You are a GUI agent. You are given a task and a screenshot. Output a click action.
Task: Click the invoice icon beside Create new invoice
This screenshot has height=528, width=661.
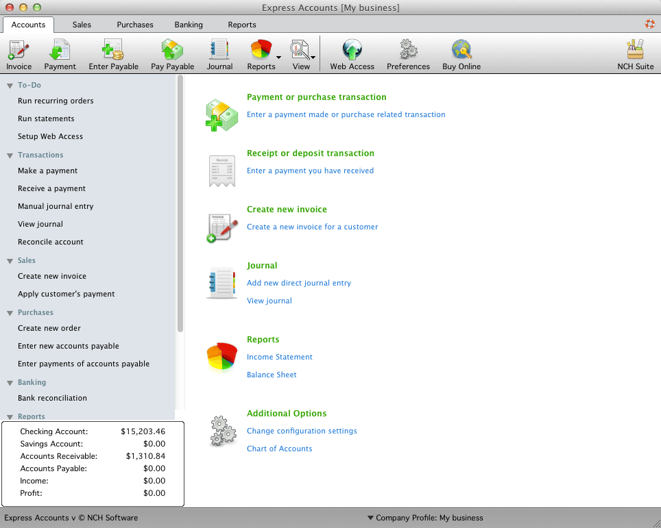[x=222, y=227]
